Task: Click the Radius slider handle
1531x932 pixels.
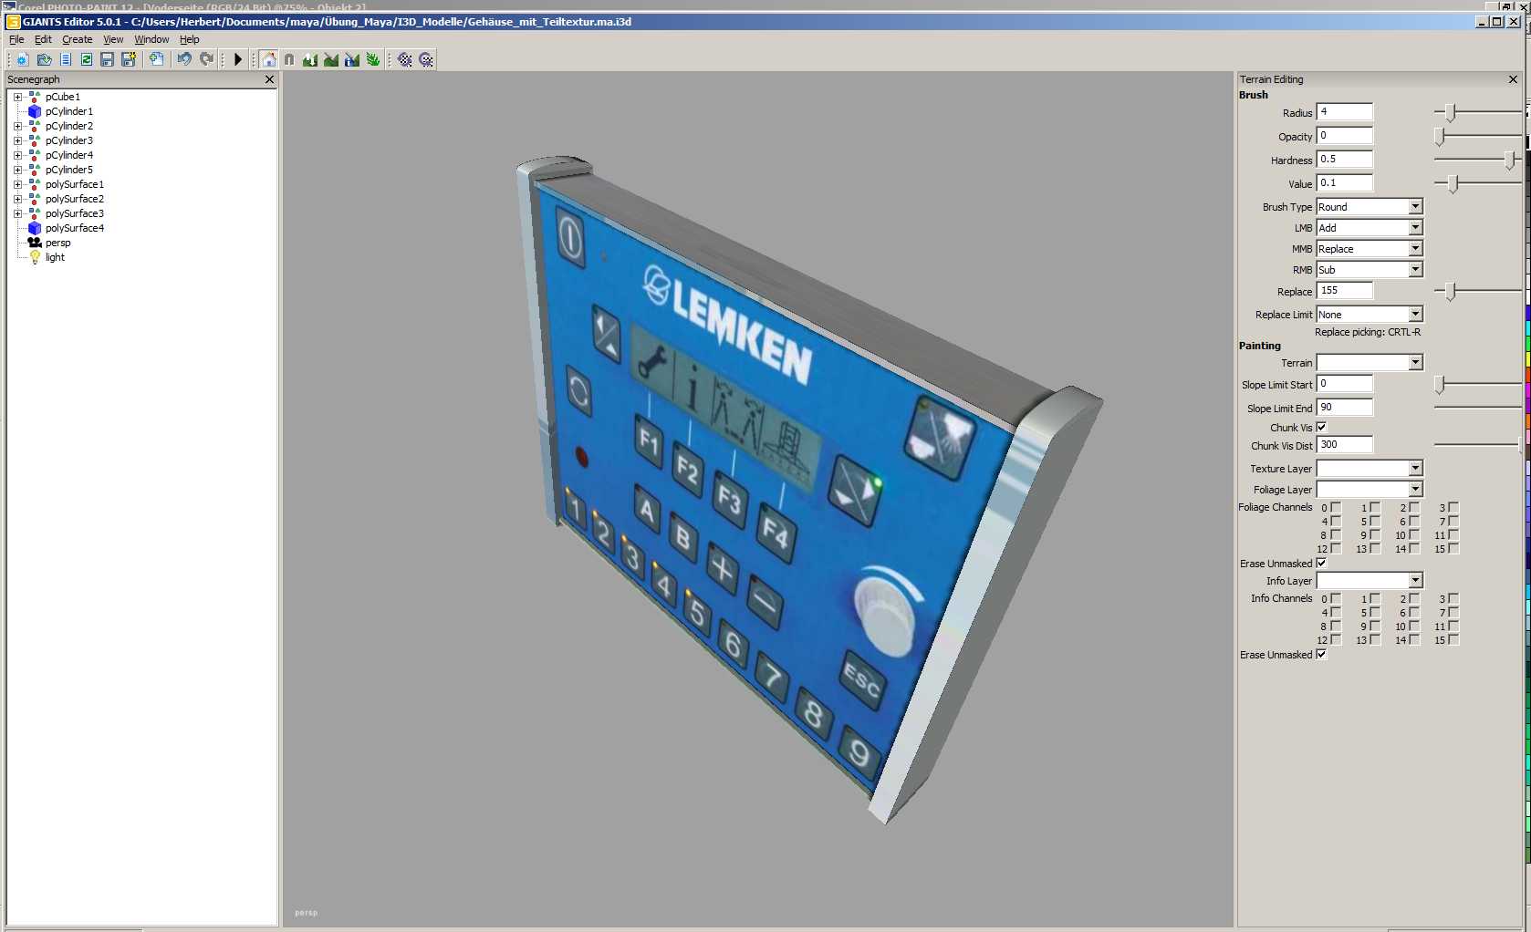Action: [1450, 112]
